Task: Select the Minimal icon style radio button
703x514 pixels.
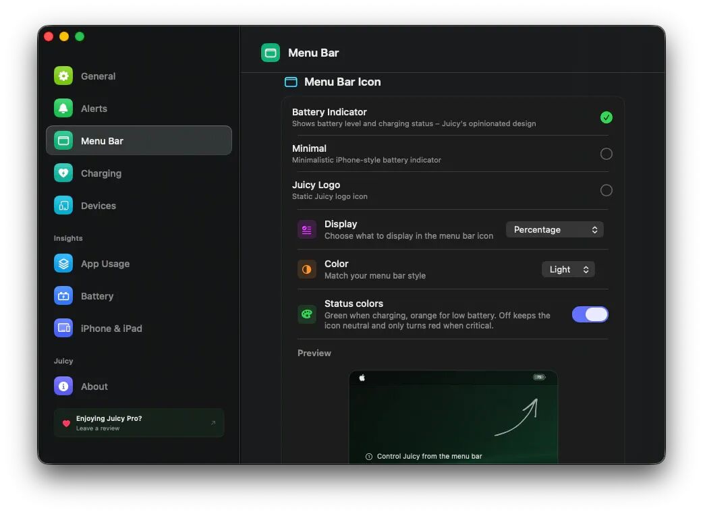Action: point(606,154)
